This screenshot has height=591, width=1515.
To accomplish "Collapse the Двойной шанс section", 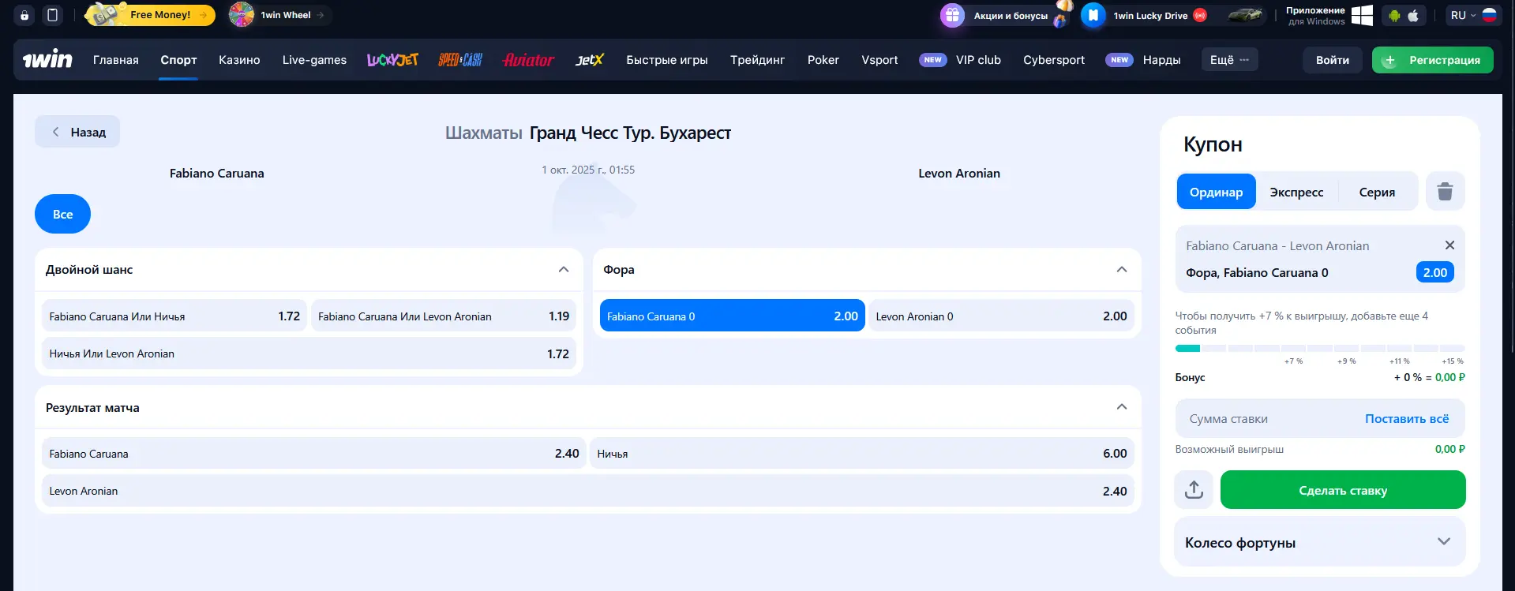I will point(563,270).
